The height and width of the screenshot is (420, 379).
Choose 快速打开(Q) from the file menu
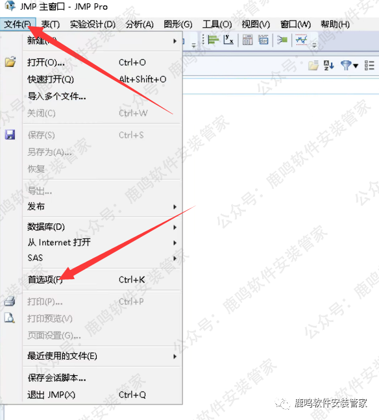(51, 79)
